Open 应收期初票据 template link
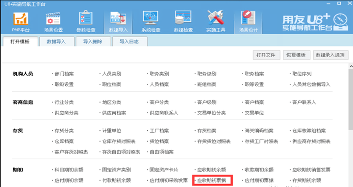The image size is (353, 187). pyautogui.click(x=211, y=180)
